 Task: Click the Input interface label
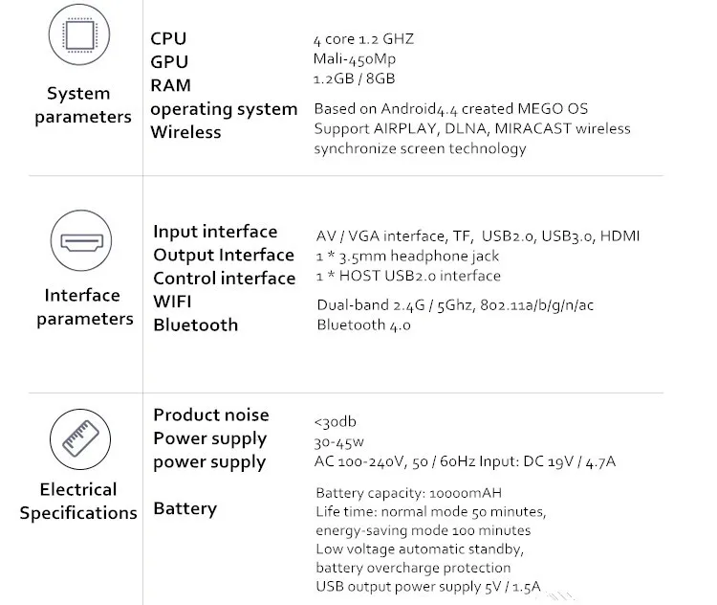[215, 232]
